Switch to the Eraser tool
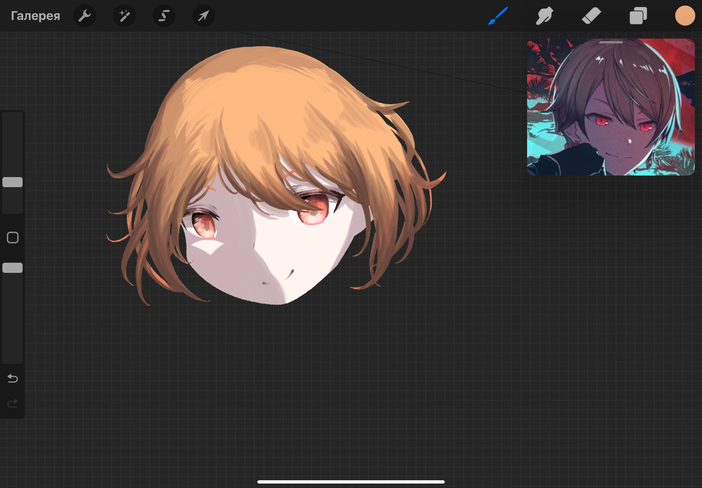The width and height of the screenshot is (702, 488). tap(591, 15)
